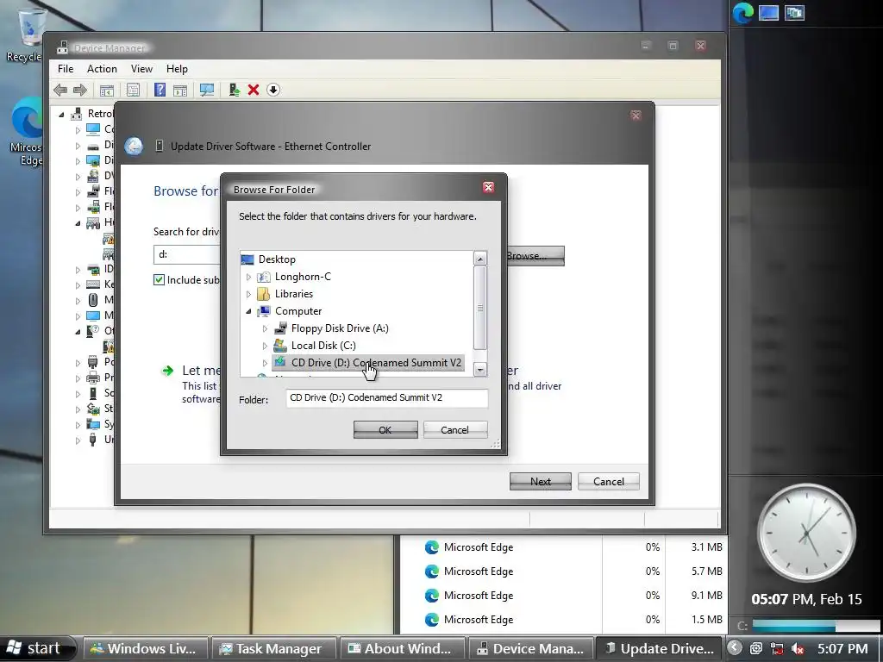
Task: Expand the Floppy Disk Drive (A:) node
Action: (x=265, y=328)
